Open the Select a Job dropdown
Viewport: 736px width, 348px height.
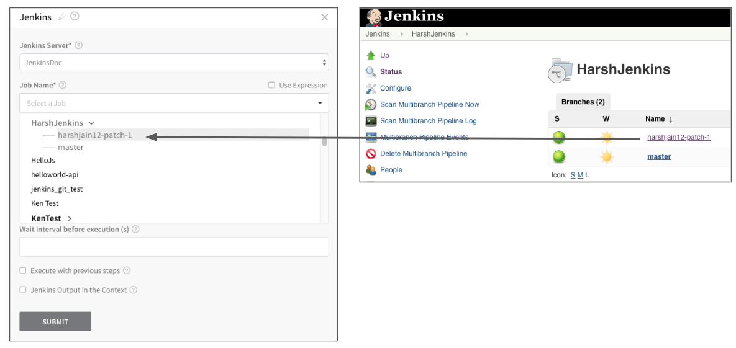174,103
